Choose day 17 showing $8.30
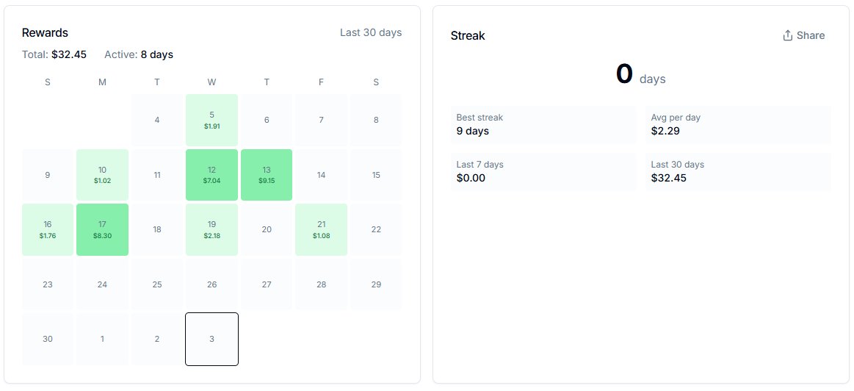This screenshot has height=391, width=854. click(102, 229)
